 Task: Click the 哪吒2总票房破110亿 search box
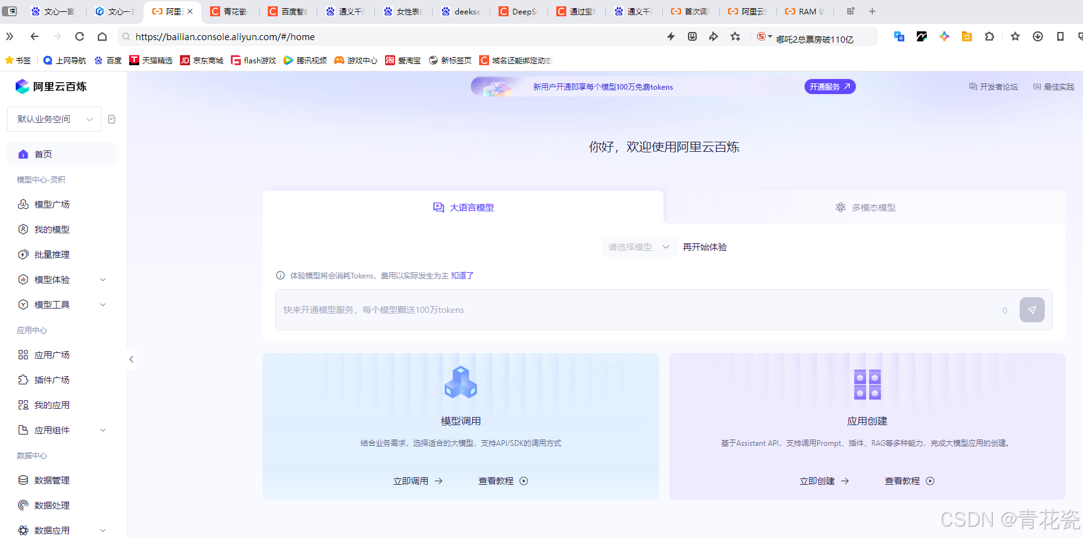coord(815,39)
